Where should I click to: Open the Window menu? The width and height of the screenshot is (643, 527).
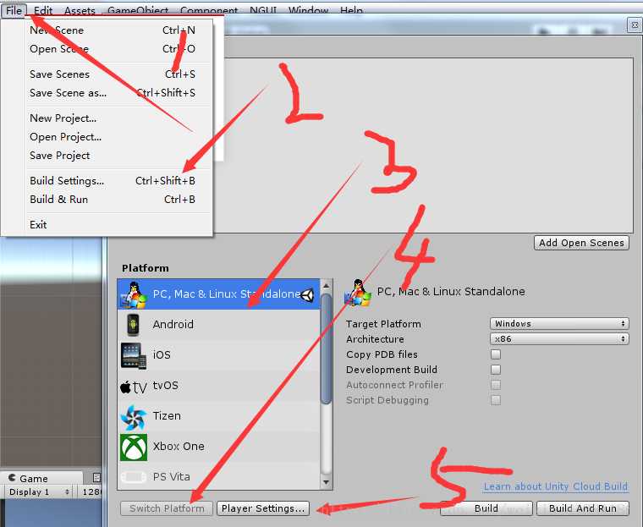click(308, 10)
